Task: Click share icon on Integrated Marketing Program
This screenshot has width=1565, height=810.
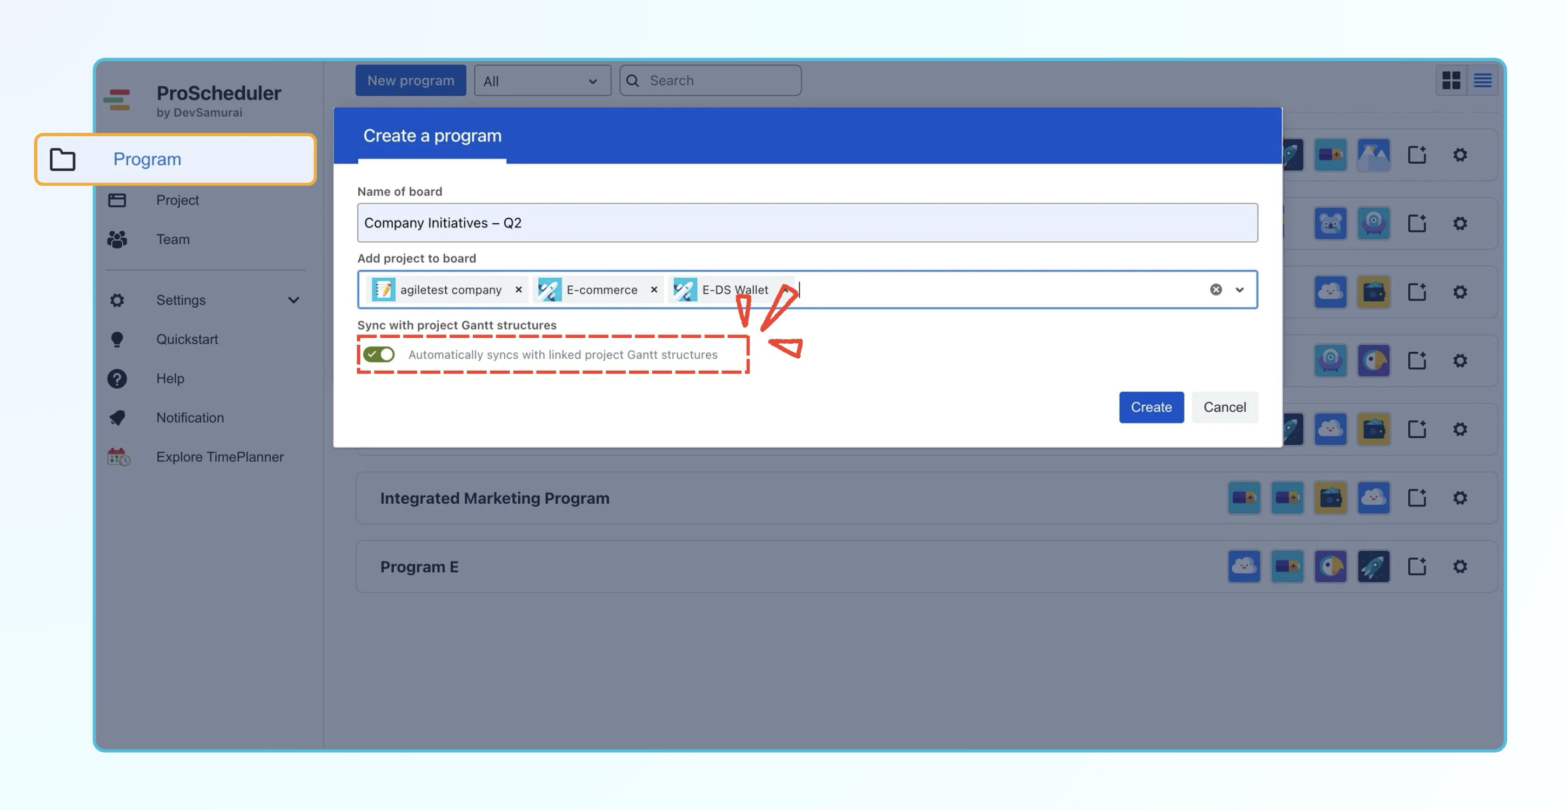Action: coord(1417,498)
